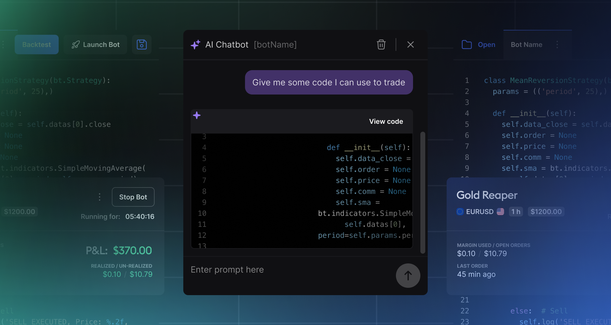
Task: Click the save disk icon
Action: click(141, 45)
